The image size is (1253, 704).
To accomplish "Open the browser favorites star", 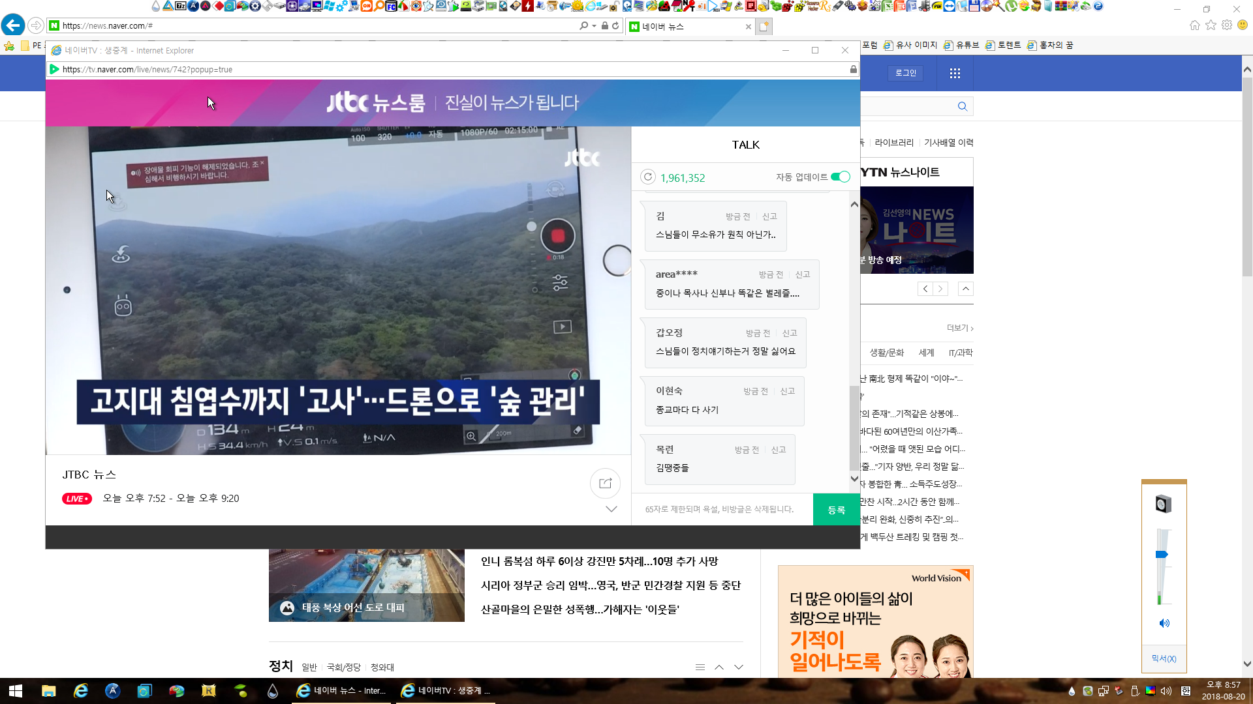I will (x=1211, y=25).
